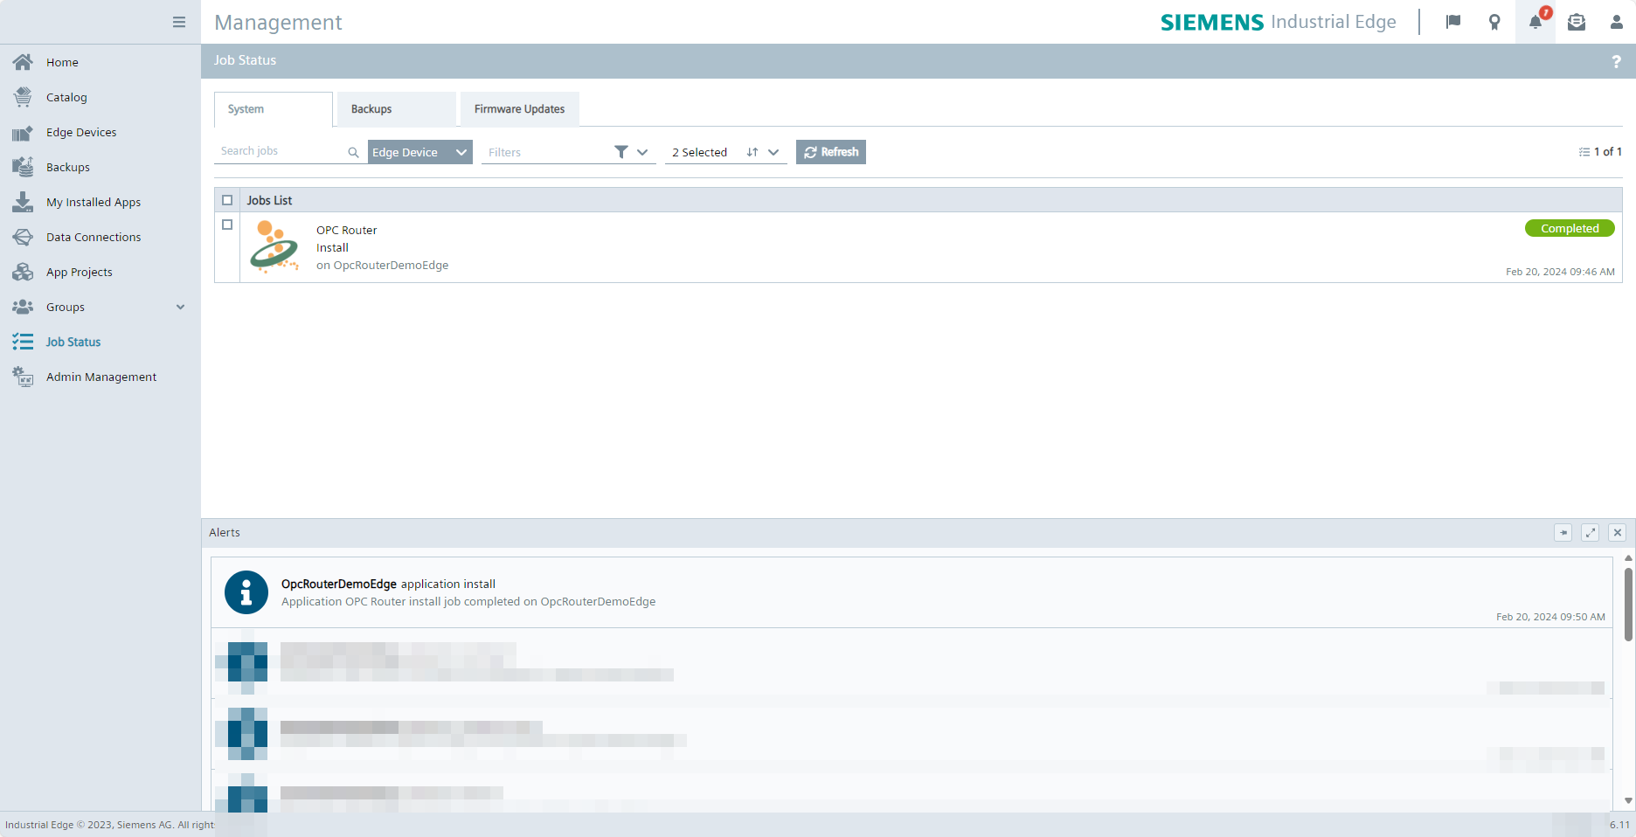Open the inbox icon in header
Image resolution: width=1636 pixels, height=837 pixels.
(x=1577, y=22)
